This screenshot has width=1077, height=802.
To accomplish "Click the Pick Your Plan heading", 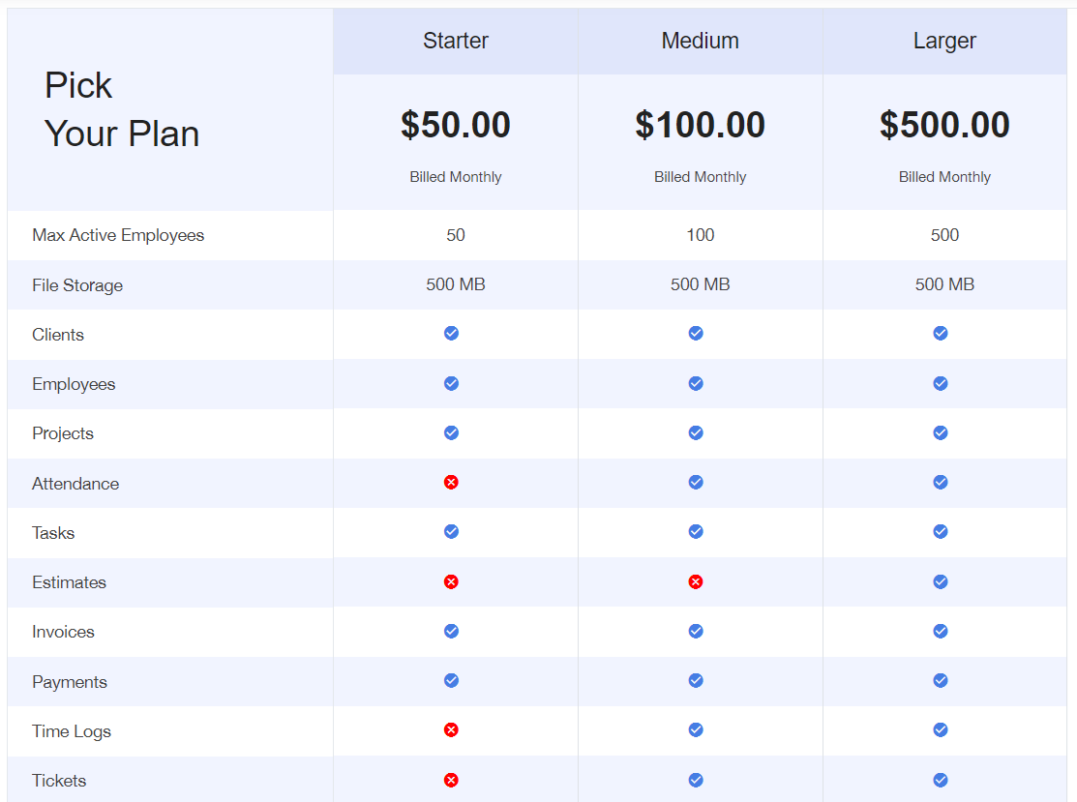I will pos(122,109).
